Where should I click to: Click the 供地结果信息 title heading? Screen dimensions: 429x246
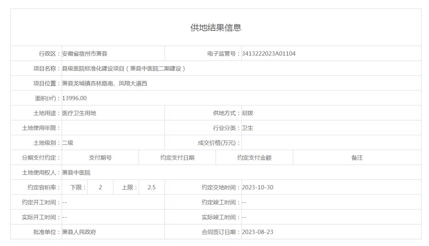(216, 28)
